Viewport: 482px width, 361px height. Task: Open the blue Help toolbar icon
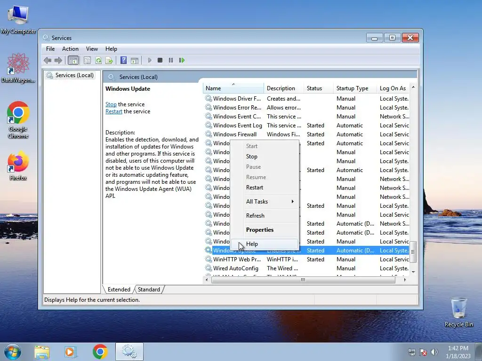[123, 60]
